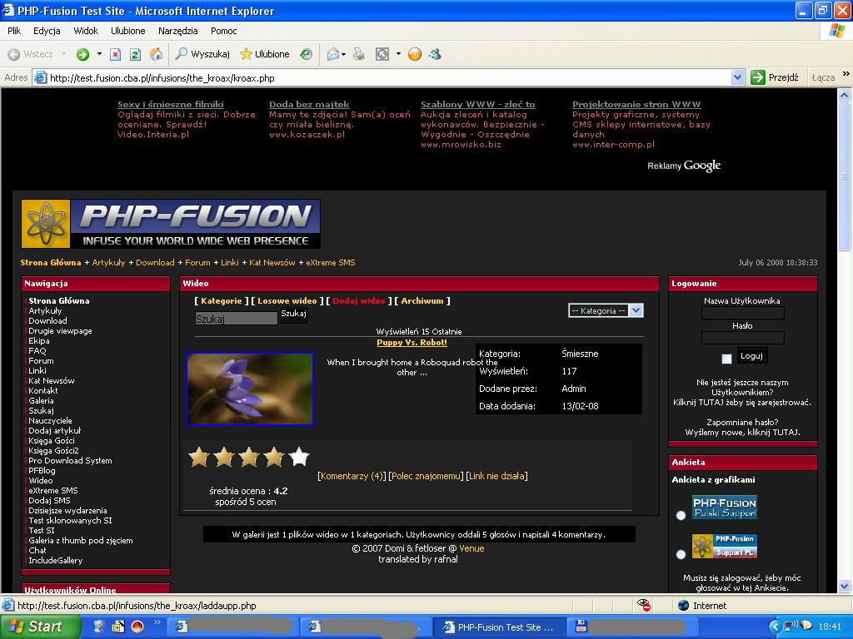Open the Widok menu
853x639 pixels.
[x=86, y=31]
